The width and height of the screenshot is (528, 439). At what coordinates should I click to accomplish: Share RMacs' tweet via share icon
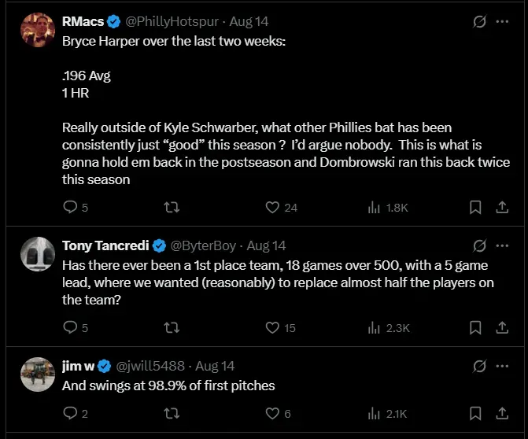(x=501, y=208)
